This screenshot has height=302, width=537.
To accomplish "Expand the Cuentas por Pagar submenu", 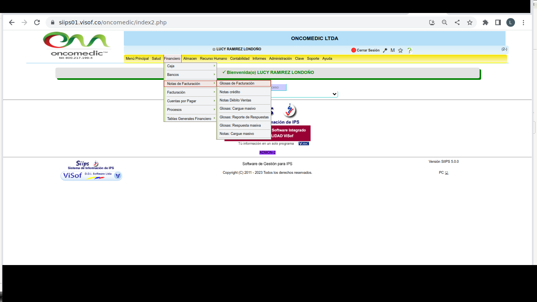I will [x=190, y=101].
